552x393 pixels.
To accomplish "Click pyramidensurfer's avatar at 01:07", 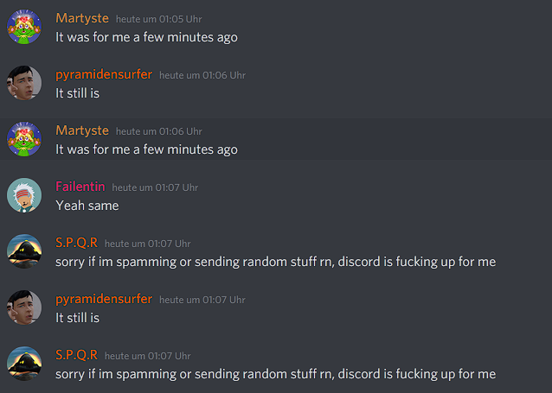I will tap(24, 307).
